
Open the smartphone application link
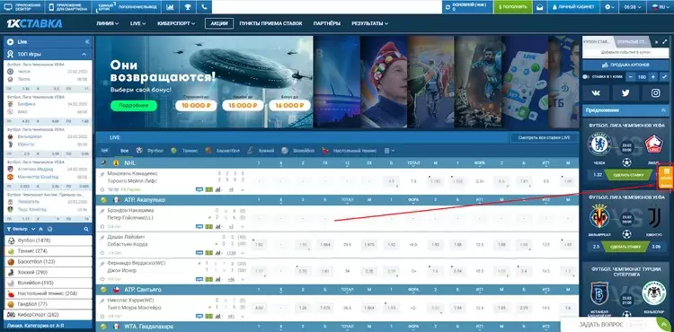click(68, 7)
